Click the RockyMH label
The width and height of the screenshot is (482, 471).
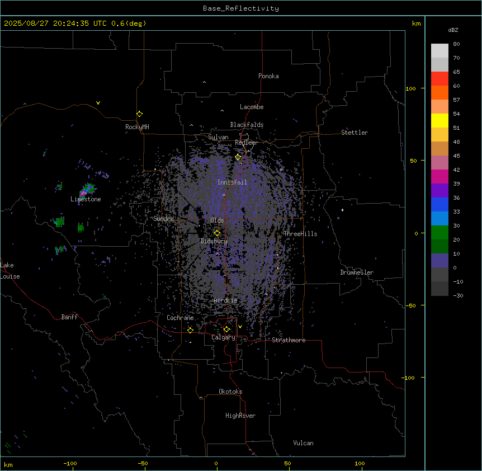(137, 127)
